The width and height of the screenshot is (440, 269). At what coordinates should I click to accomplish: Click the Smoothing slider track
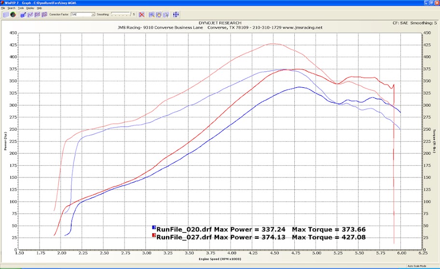pyautogui.click(x=121, y=14)
